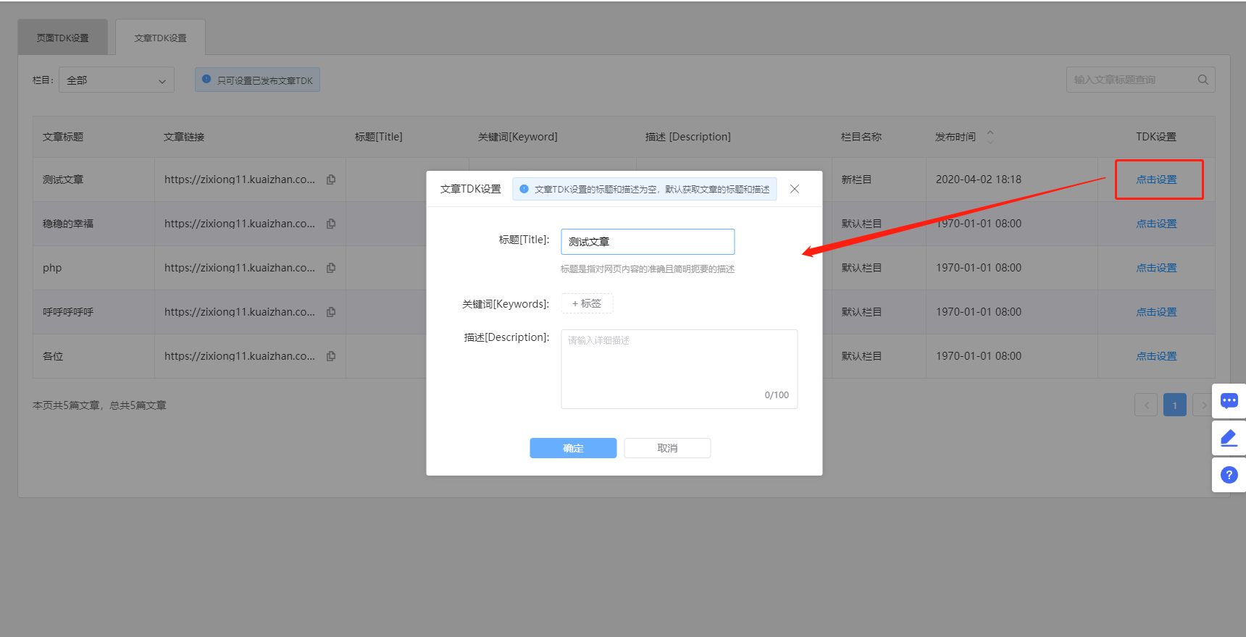1246x637 pixels.
Task: Sort by 发布时间 column arrows
Action: (x=990, y=137)
